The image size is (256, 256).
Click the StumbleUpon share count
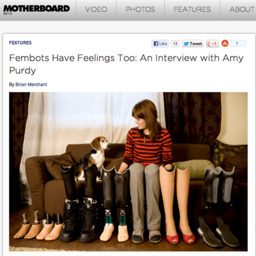[x=237, y=43]
